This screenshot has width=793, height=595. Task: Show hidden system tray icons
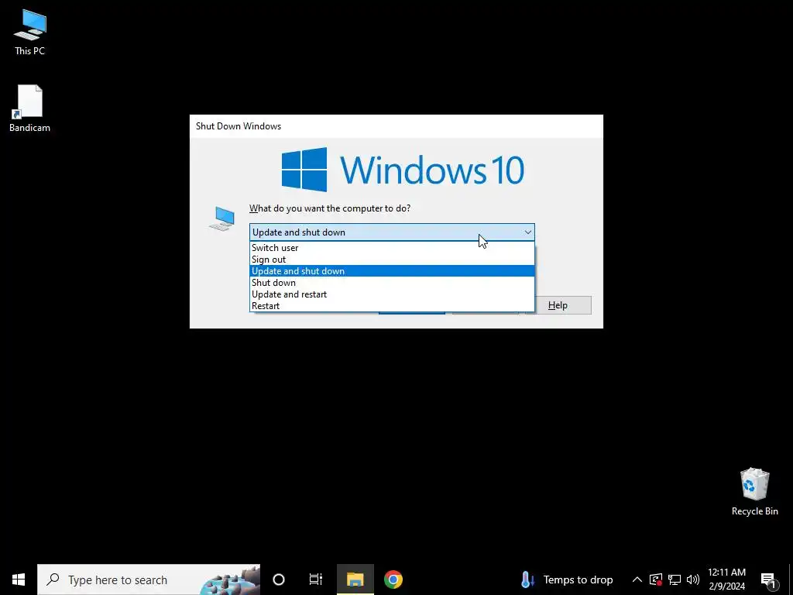point(637,580)
